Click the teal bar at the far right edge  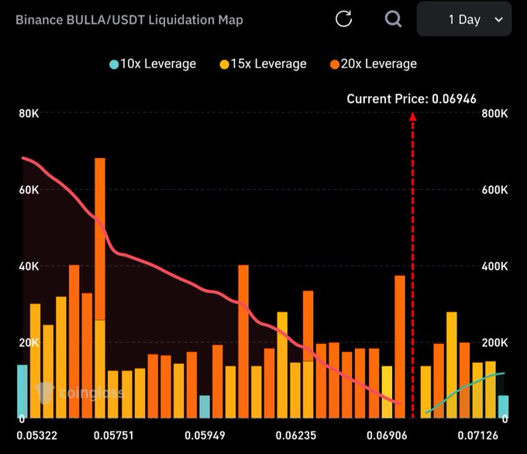(x=503, y=407)
